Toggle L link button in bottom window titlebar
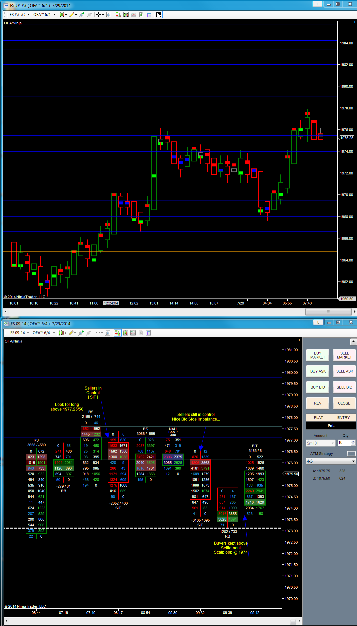Viewport: 357px width, 626px height. [318, 322]
